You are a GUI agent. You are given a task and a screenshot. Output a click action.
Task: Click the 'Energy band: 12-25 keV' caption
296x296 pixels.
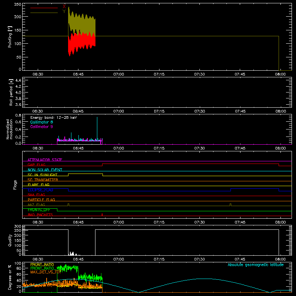tap(54, 117)
